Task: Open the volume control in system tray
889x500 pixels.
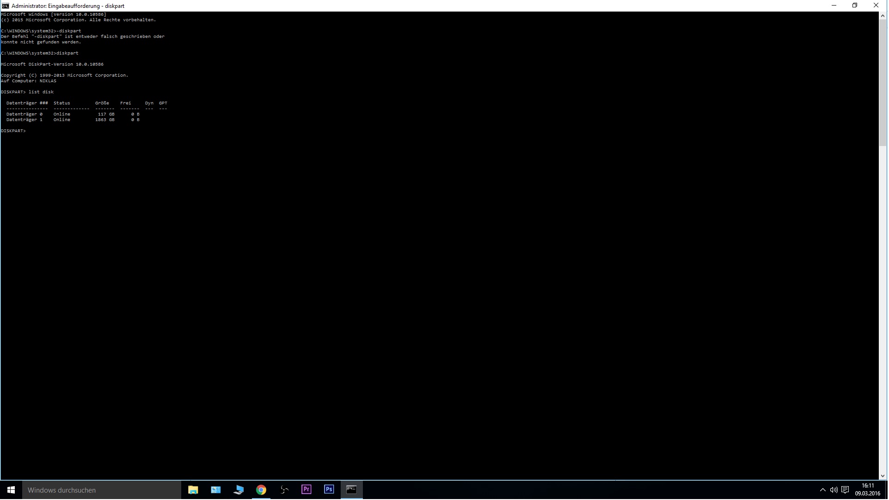Action: coord(834,490)
